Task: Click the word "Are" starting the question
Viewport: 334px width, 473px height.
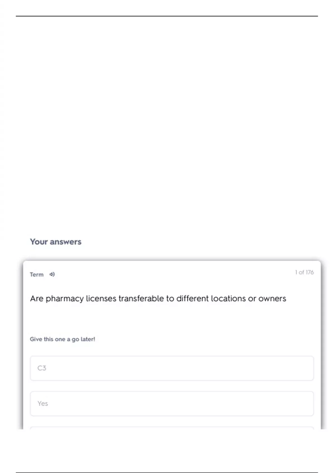Action: point(36,299)
